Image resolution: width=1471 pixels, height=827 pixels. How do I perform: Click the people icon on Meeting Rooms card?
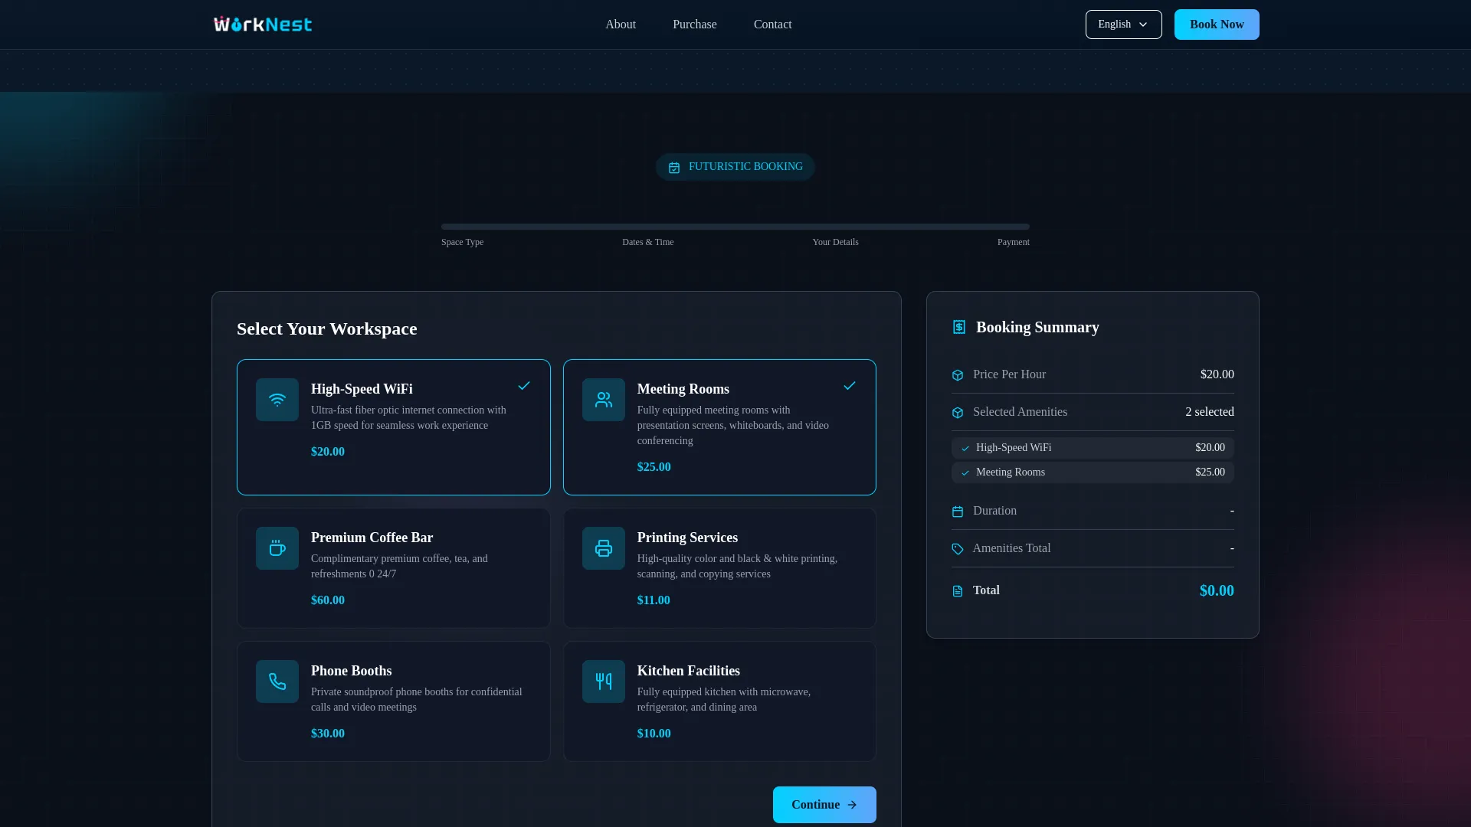(604, 400)
